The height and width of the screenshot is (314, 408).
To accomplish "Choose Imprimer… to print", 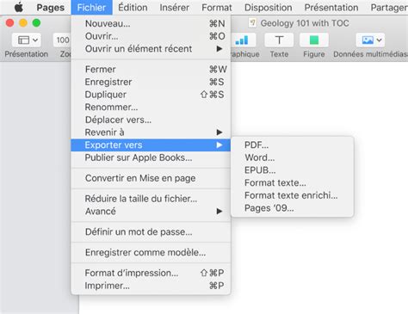I will click(x=151, y=286).
